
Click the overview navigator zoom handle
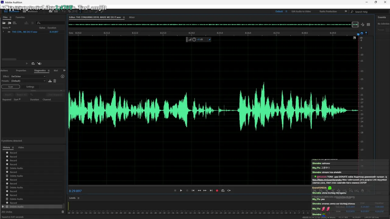point(355,25)
